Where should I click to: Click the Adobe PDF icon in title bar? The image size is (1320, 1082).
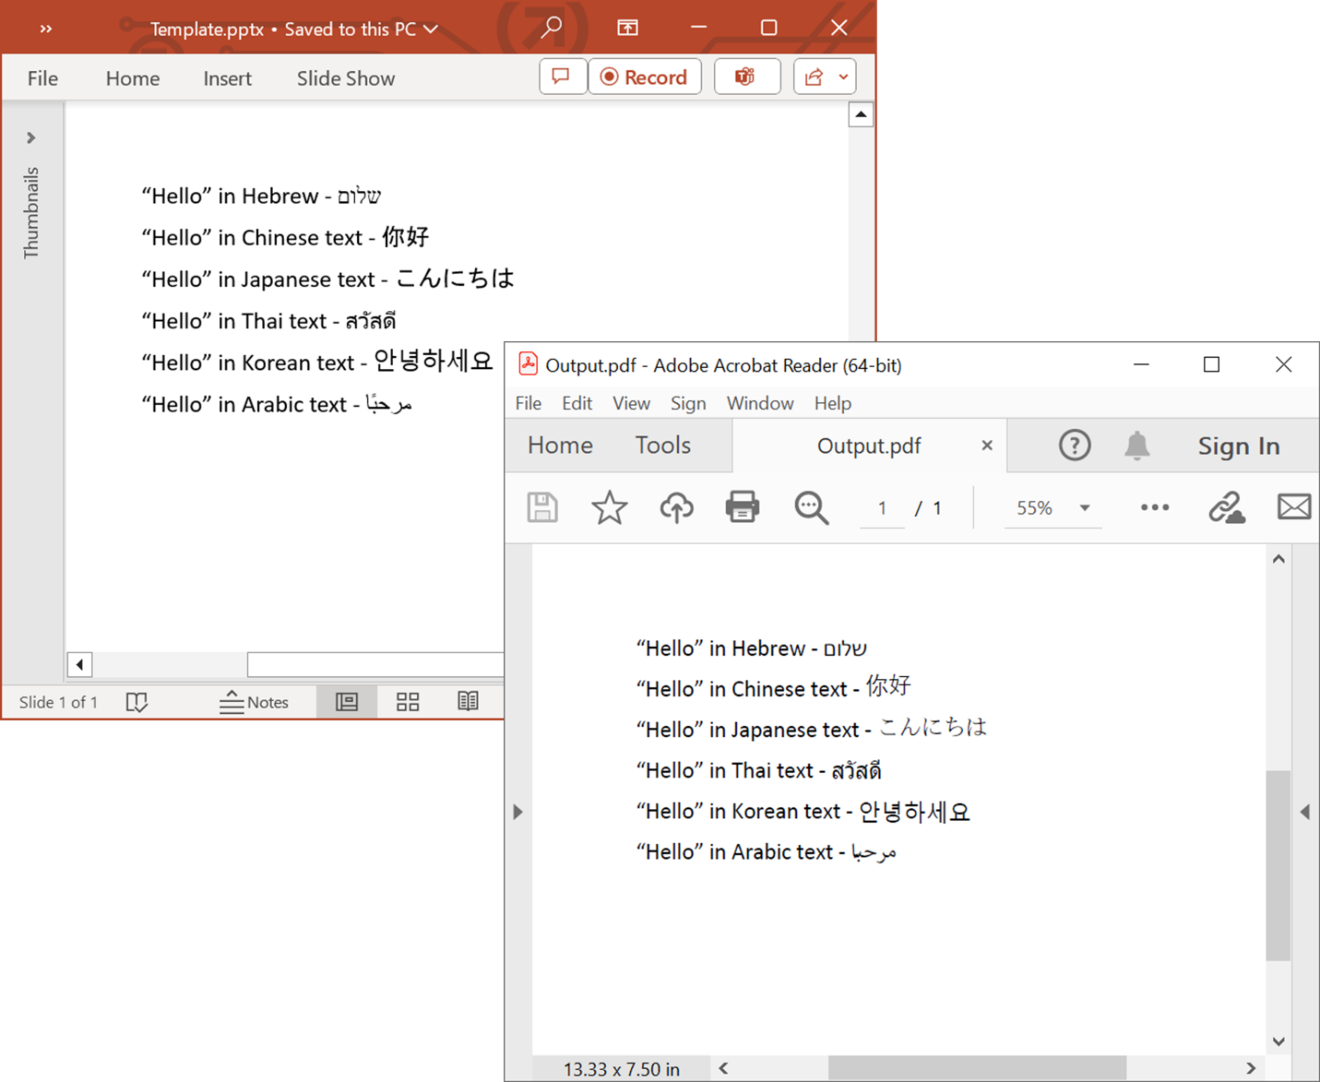coord(528,364)
